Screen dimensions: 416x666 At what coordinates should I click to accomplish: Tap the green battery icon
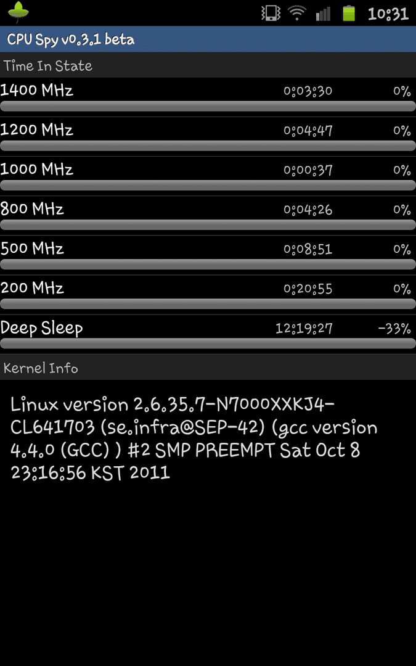click(349, 13)
